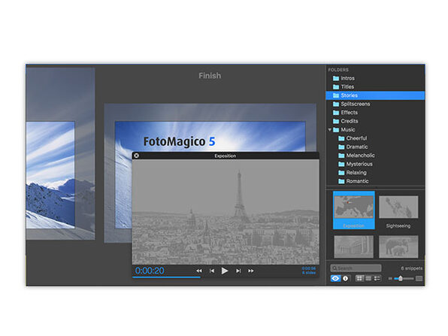Viewport: 448px width, 336px height.
Task: Open the Dramatic music subfolder
Action: pyautogui.click(x=375, y=147)
